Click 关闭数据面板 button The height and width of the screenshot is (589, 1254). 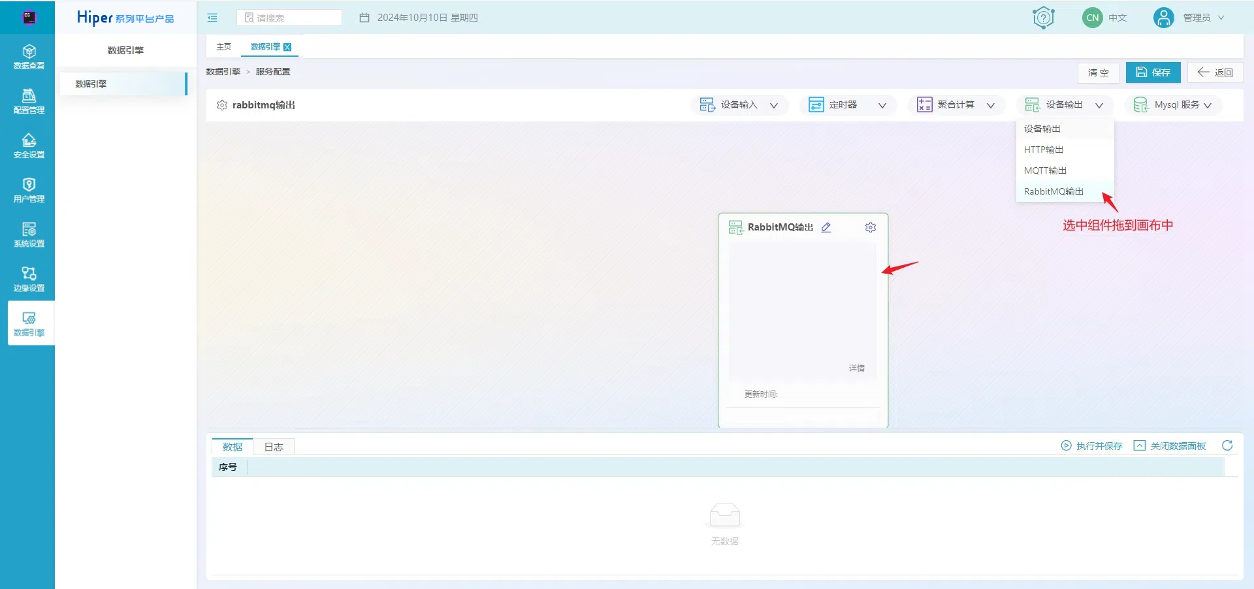[1170, 446]
